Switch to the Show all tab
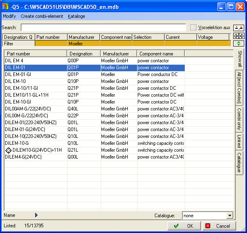The width and height of the screenshot is (247, 233). (x=239, y=59)
